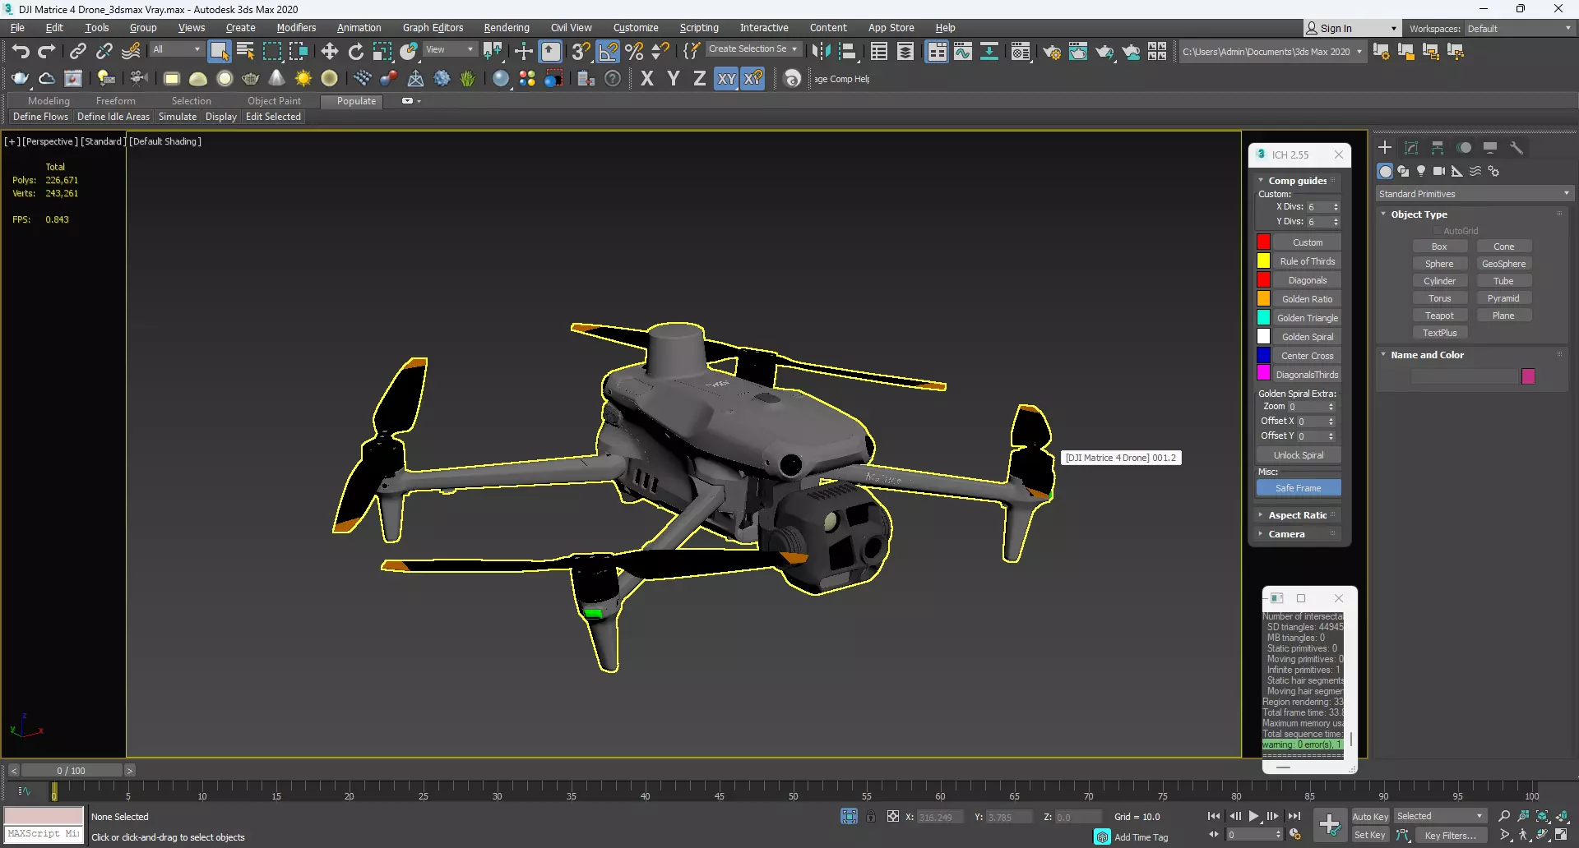
Task: Click the cyan Golden Triangle swatch
Action: 1263,318
